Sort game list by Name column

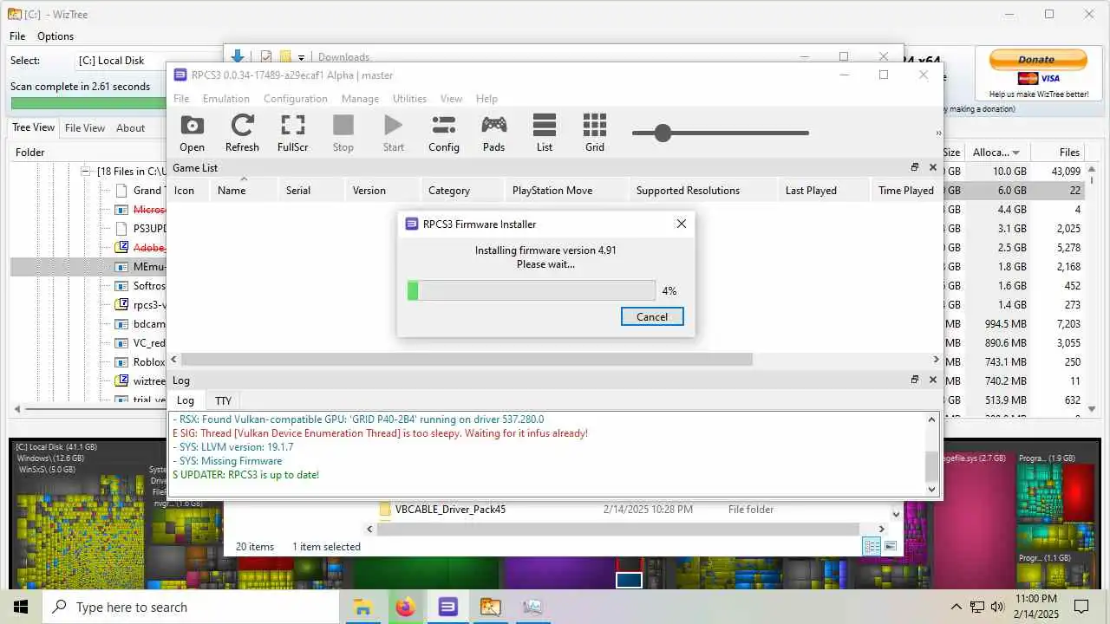click(x=244, y=190)
